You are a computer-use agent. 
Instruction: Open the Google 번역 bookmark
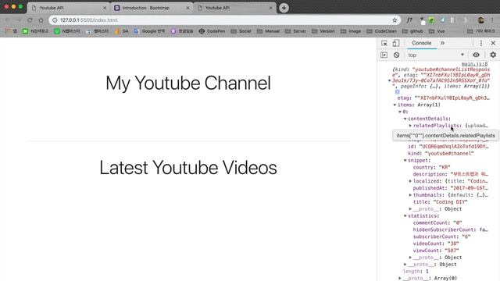point(149,31)
